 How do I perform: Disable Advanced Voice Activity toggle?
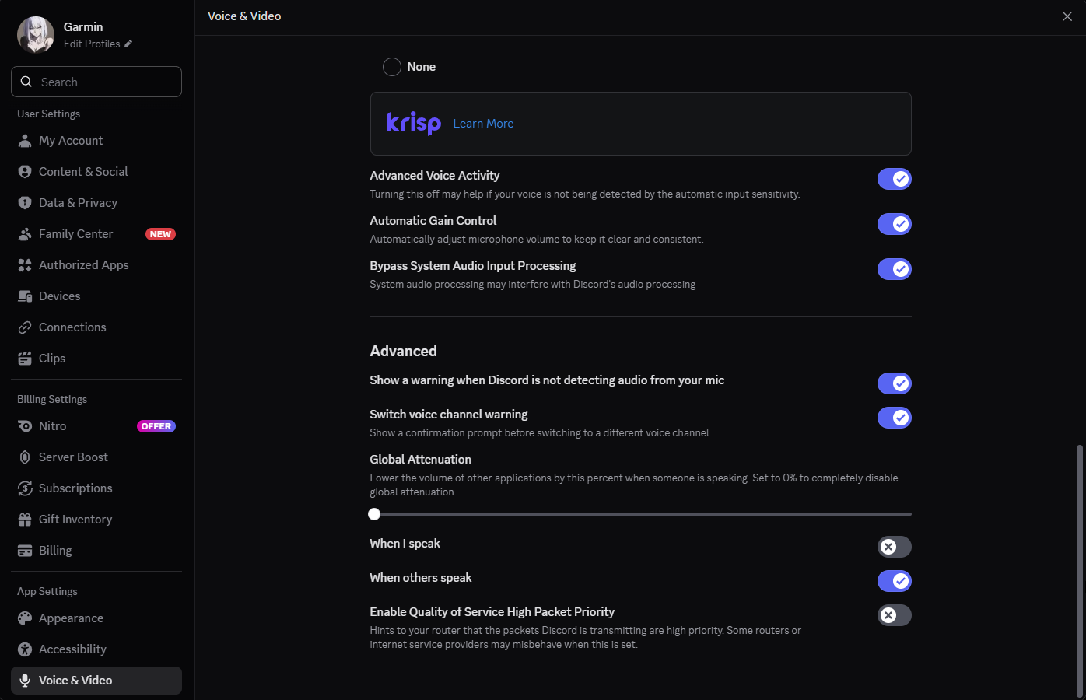(x=894, y=179)
